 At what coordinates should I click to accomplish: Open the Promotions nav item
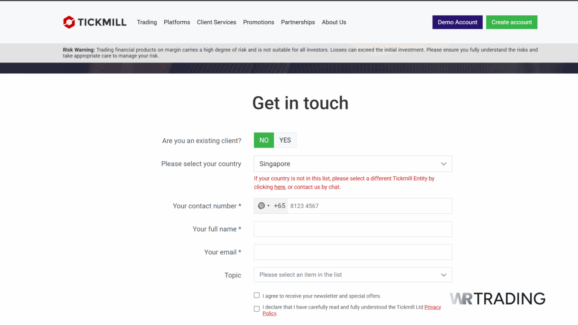coord(259,22)
